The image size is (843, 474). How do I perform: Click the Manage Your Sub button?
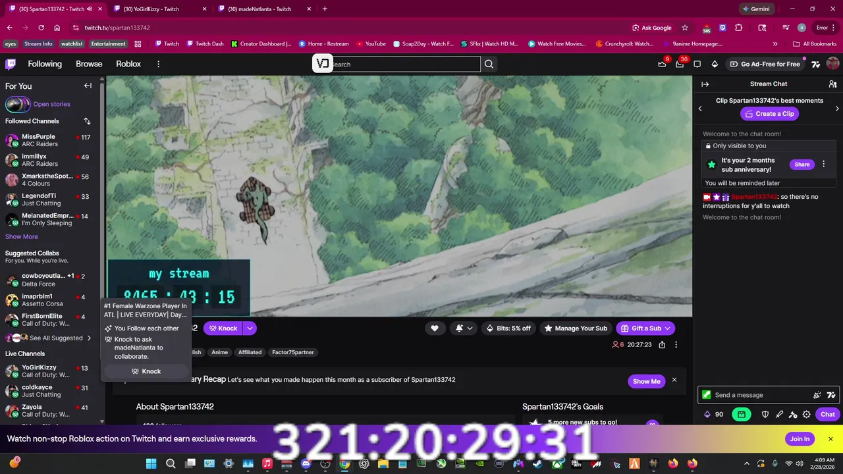tap(576, 328)
